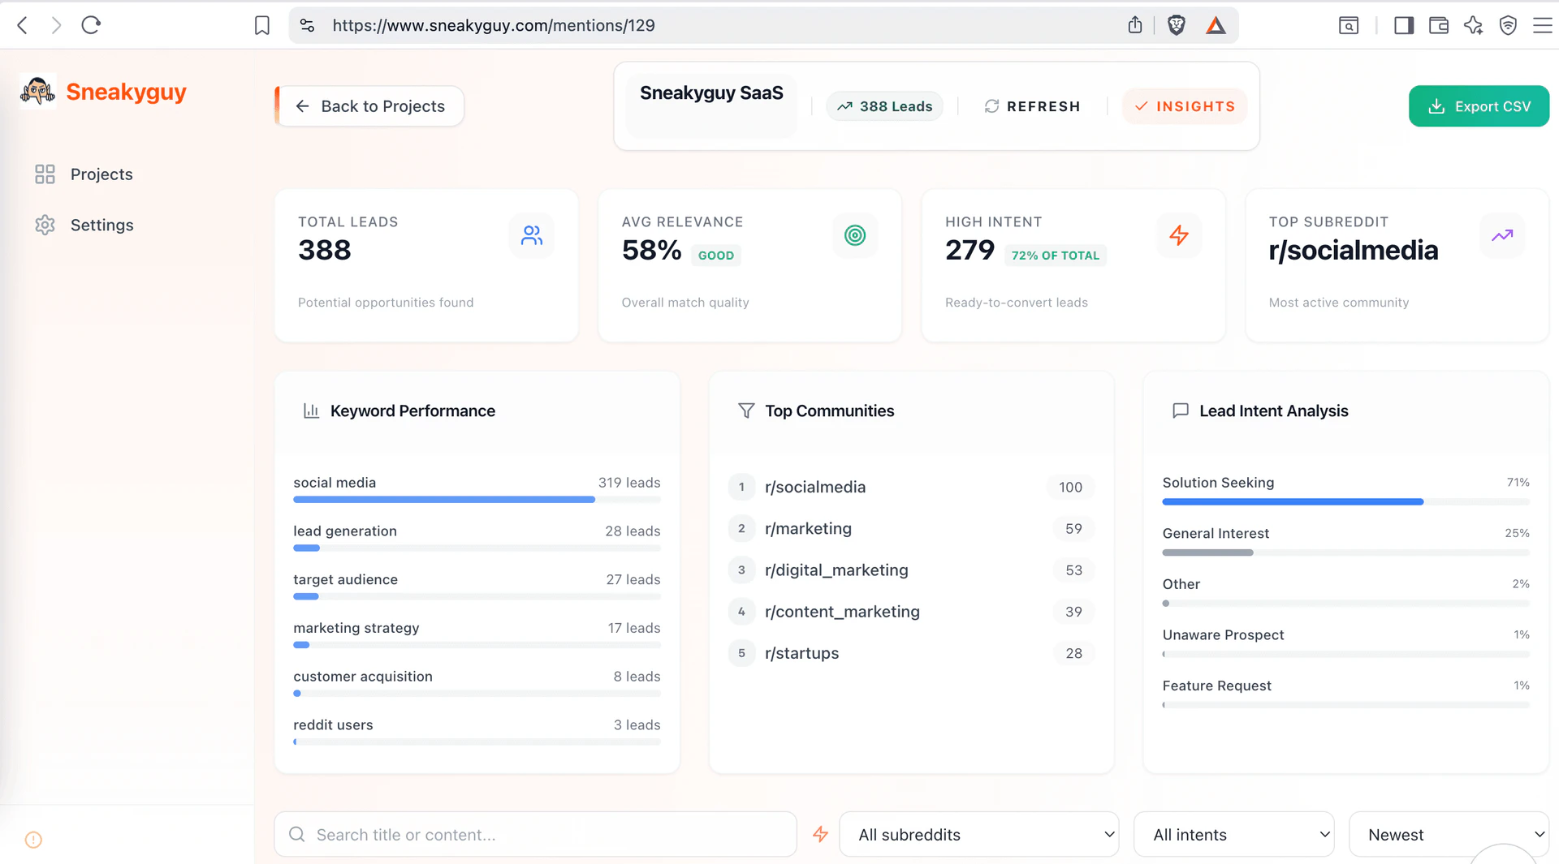Switch to the Settings section
Viewport: 1559px width, 864px height.
[101, 225]
